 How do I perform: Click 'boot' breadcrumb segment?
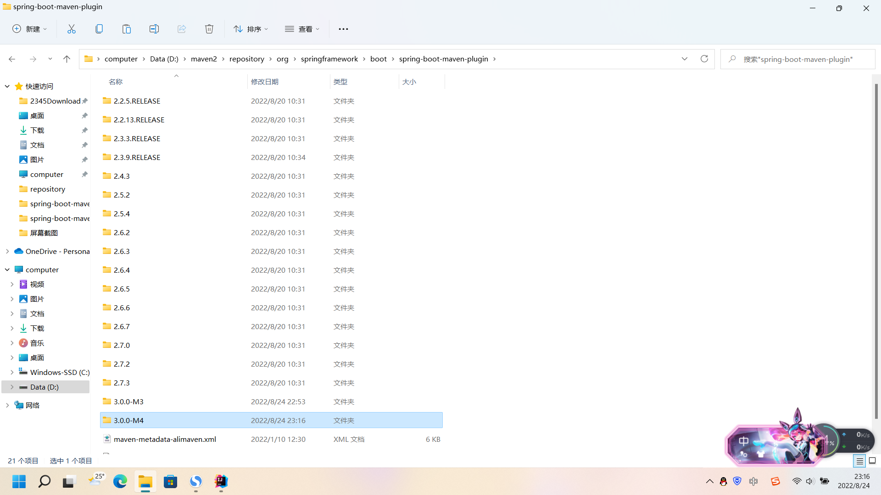(379, 59)
